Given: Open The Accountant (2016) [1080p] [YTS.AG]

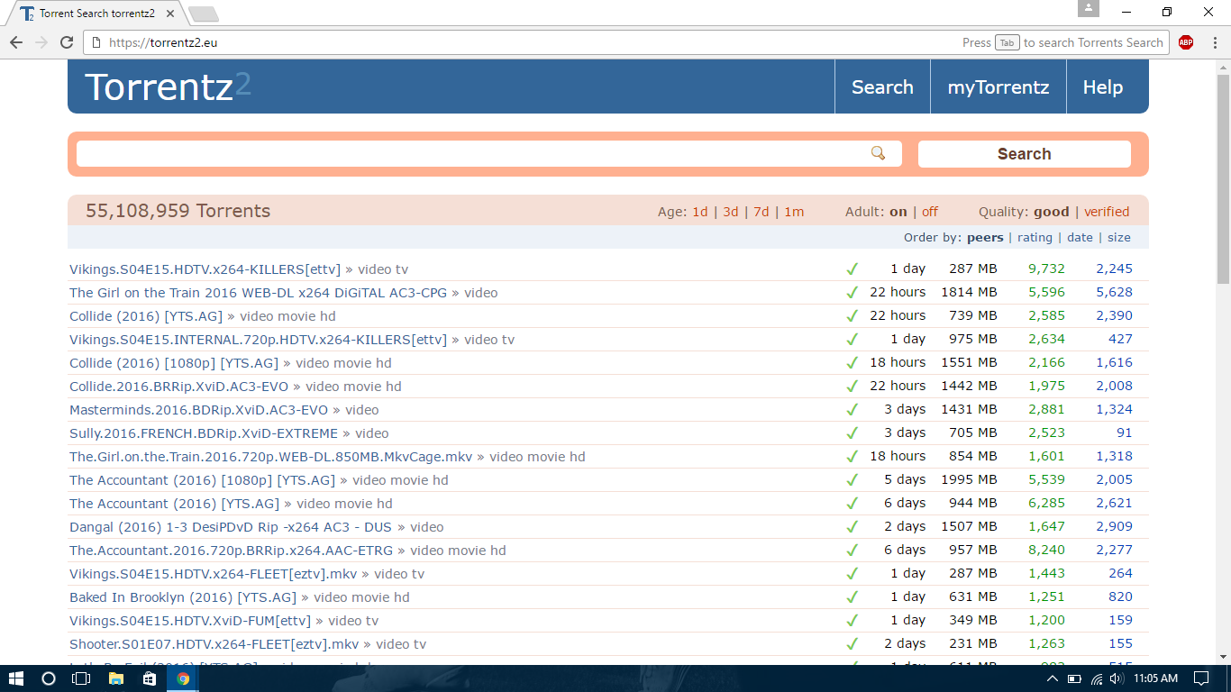Looking at the screenshot, I should pyautogui.click(x=202, y=480).
